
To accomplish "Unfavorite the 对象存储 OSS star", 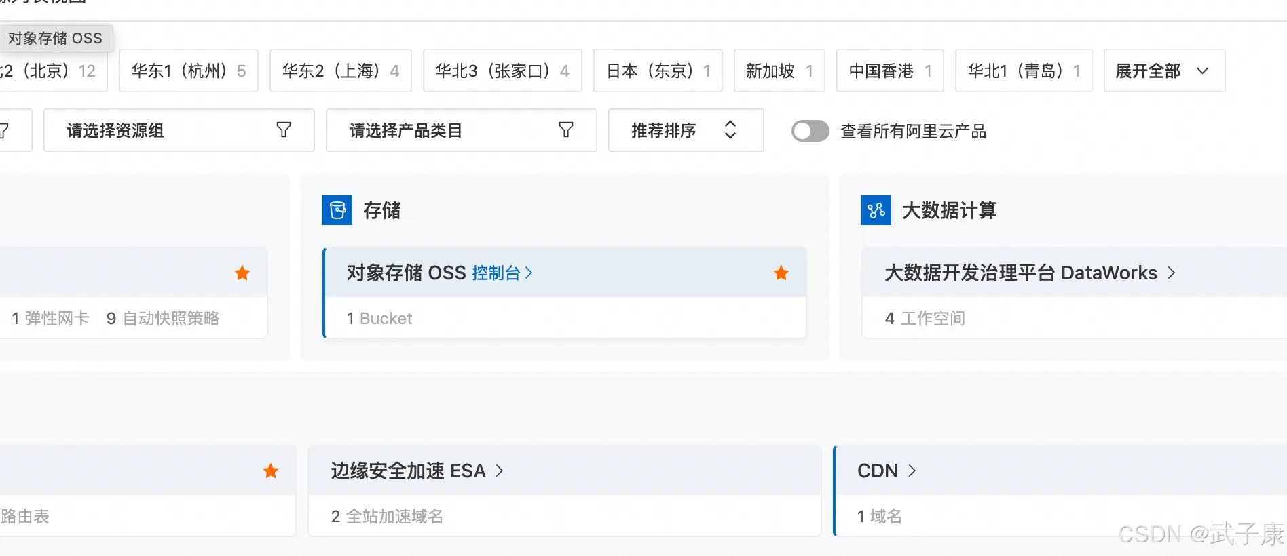I will (781, 273).
